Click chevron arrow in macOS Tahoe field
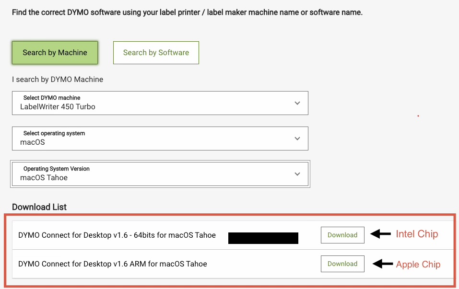The height and width of the screenshot is (289, 459). pyautogui.click(x=297, y=174)
